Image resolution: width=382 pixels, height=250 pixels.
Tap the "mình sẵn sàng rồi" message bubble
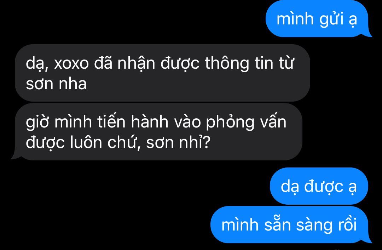pyautogui.click(x=289, y=225)
